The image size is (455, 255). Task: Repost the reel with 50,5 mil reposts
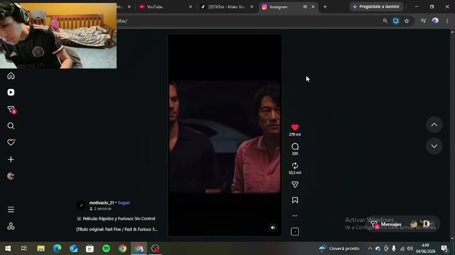pyautogui.click(x=295, y=166)
